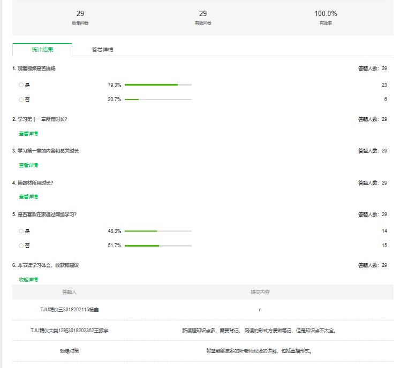Click the 答题人 column header
Viewport: 400px width, 368px height.
tap(70, 293)
